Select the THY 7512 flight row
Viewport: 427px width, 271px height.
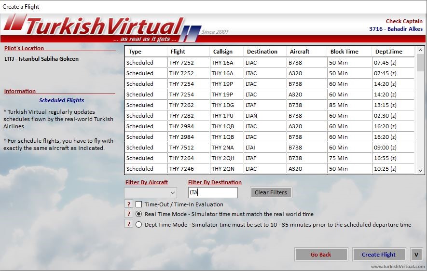click(270, 148)
